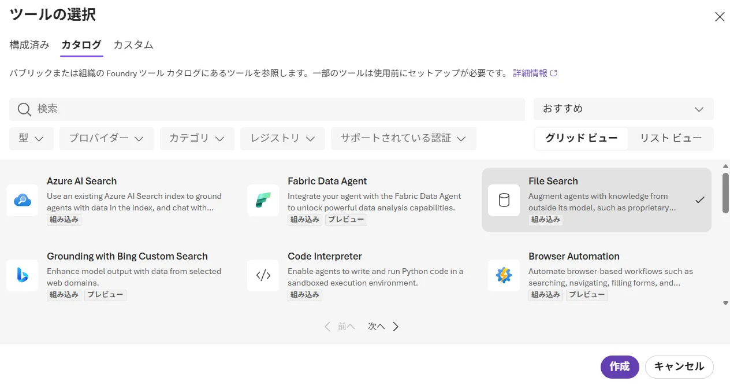730x385 pixels.
Task: Click the Browser Automation gear icon
Action: click(x=504, y=275)
